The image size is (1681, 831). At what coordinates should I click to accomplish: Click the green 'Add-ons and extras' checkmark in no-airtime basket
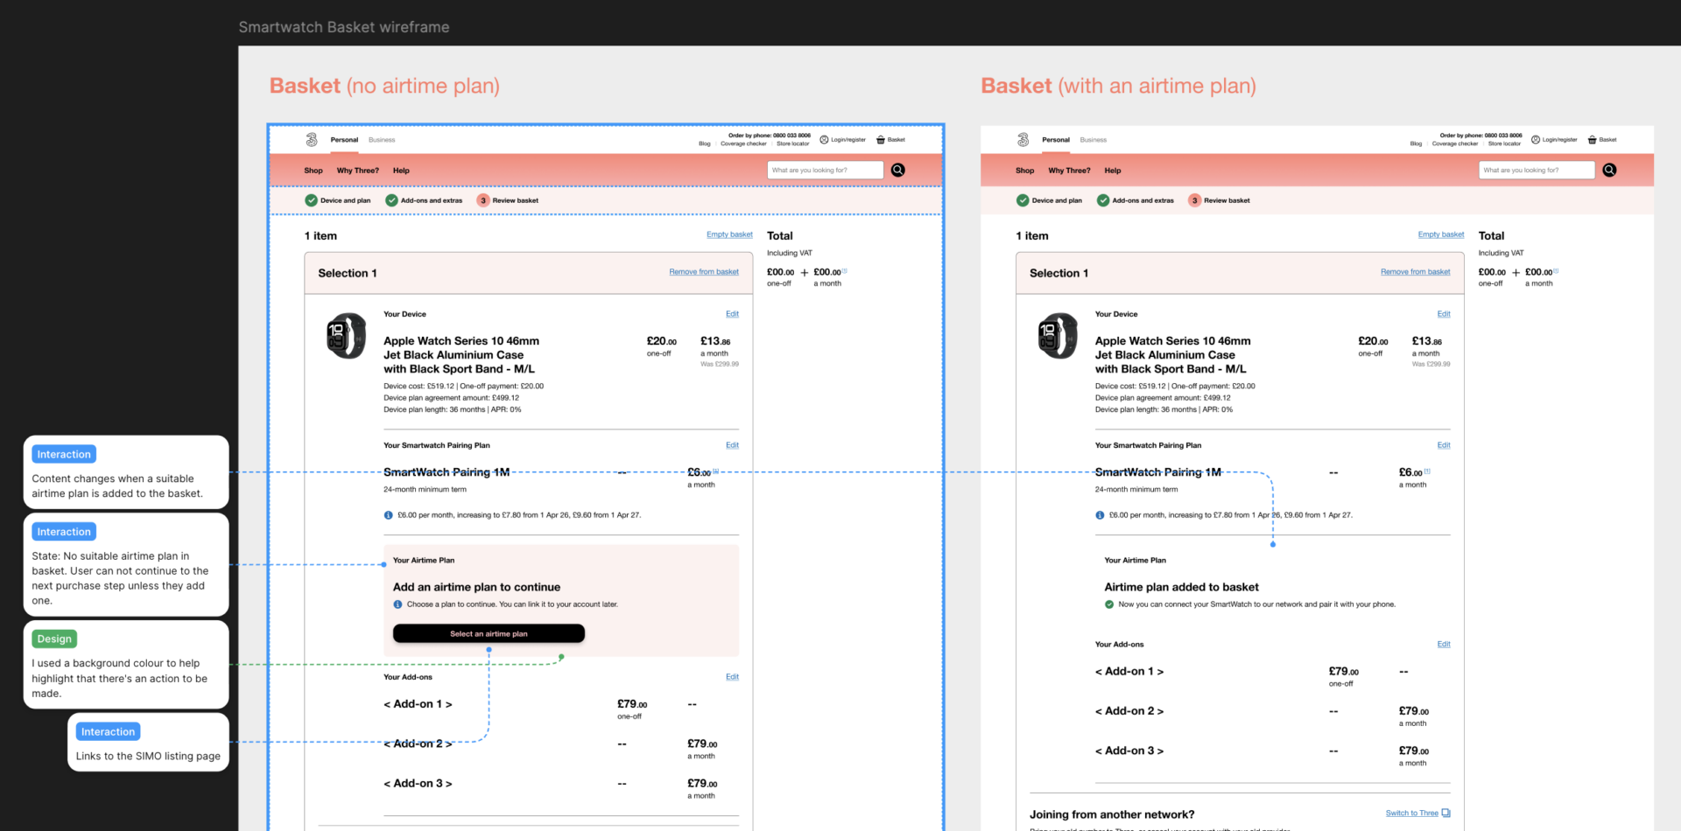391,200
